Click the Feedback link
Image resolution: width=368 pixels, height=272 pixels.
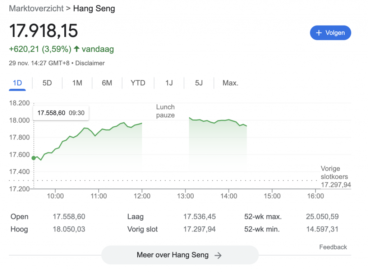coord(333,247)
